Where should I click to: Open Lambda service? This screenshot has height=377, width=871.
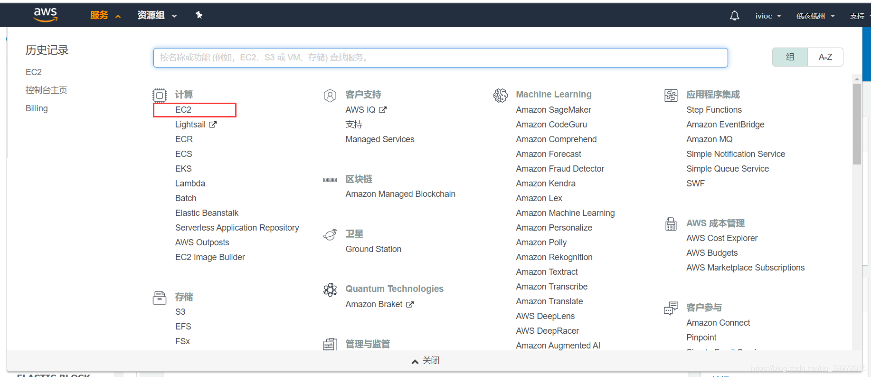tap(190, 184)
